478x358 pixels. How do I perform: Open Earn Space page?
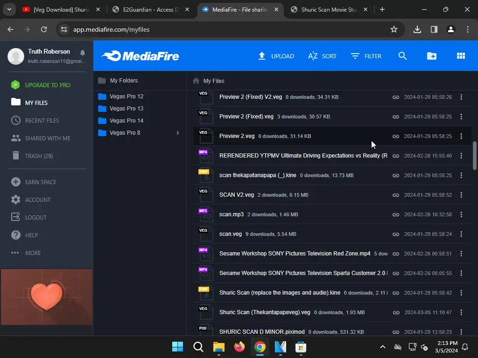coord(34,182)
